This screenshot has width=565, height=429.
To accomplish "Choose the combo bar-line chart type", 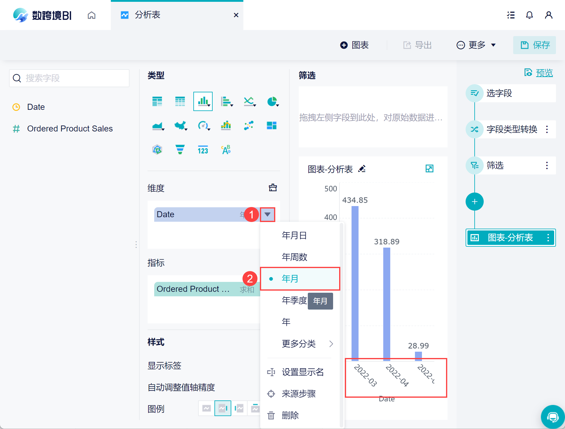I will pyautogui.click(x=226, y=125).
